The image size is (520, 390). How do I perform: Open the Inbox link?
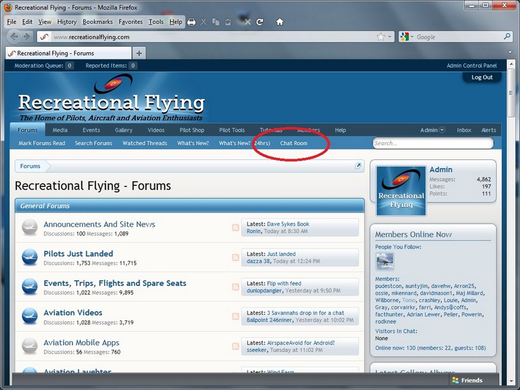point(464,130)
